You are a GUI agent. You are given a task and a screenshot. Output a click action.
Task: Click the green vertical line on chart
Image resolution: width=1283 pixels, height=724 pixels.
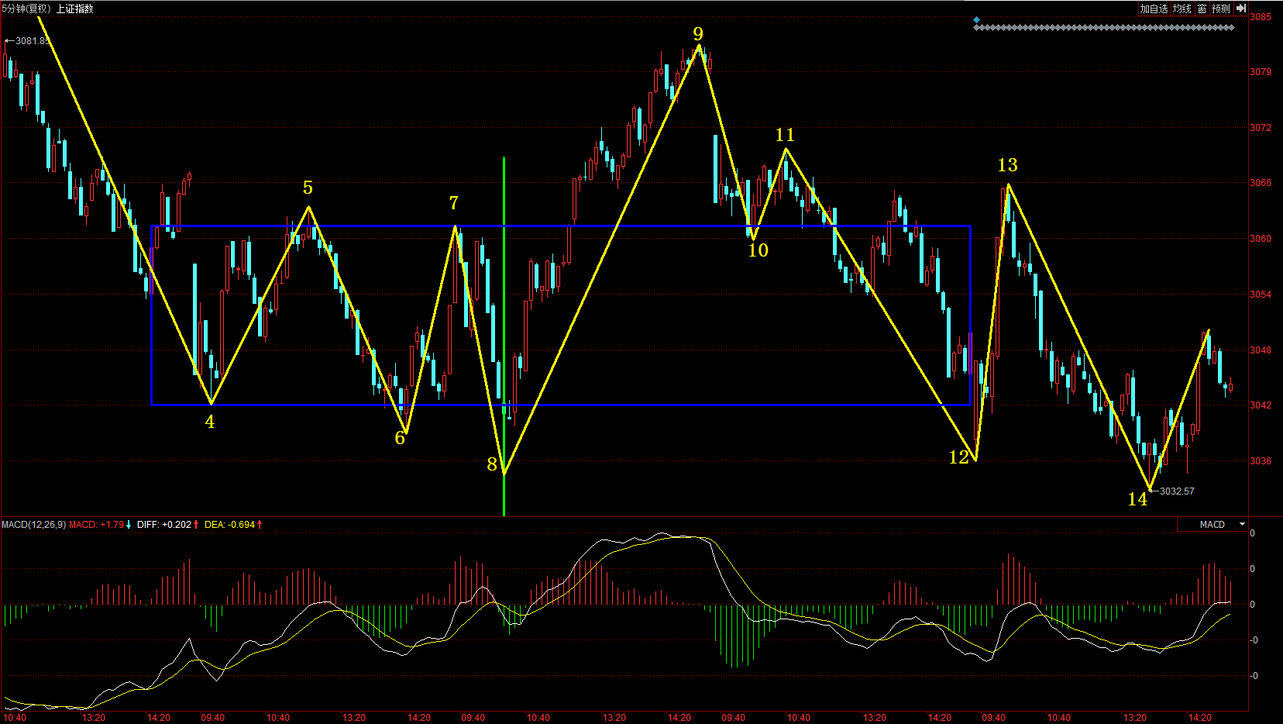[504, 310]
